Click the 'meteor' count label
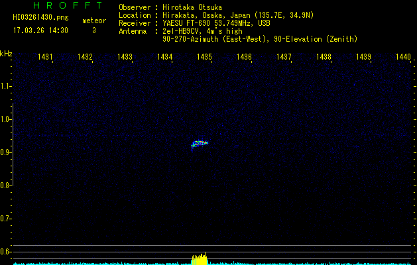The height and width of the screenshot is (265, 417). (x=94, y=21)
